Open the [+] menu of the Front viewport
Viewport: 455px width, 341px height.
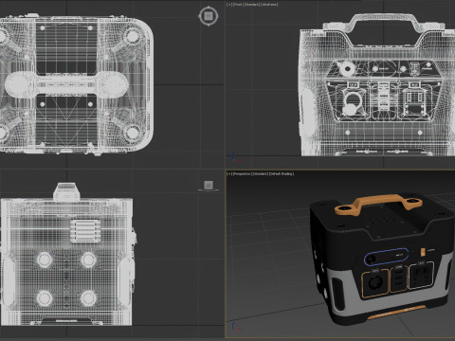pyautogui.click(x=229, y=5)
